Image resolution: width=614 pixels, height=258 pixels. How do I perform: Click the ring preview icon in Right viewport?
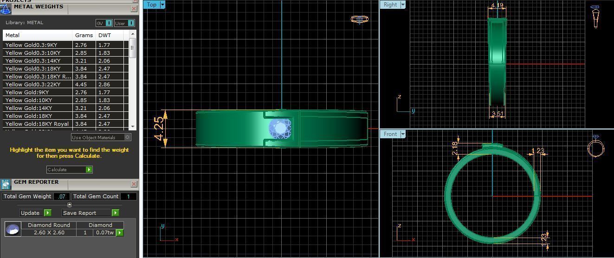[x=595, y=17]
